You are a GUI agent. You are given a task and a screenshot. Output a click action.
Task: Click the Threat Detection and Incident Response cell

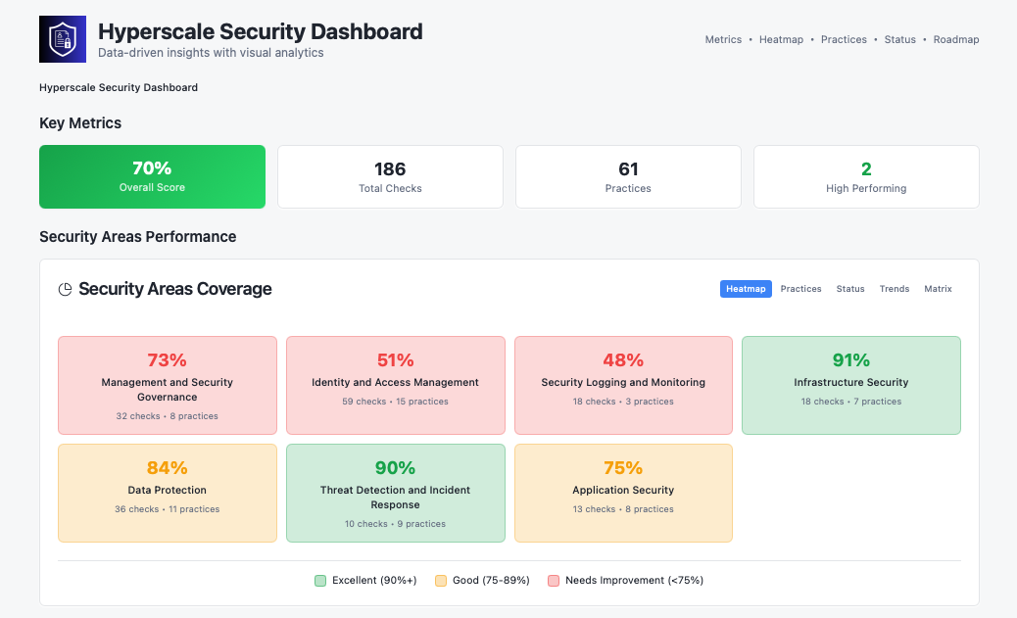point(395,493)
